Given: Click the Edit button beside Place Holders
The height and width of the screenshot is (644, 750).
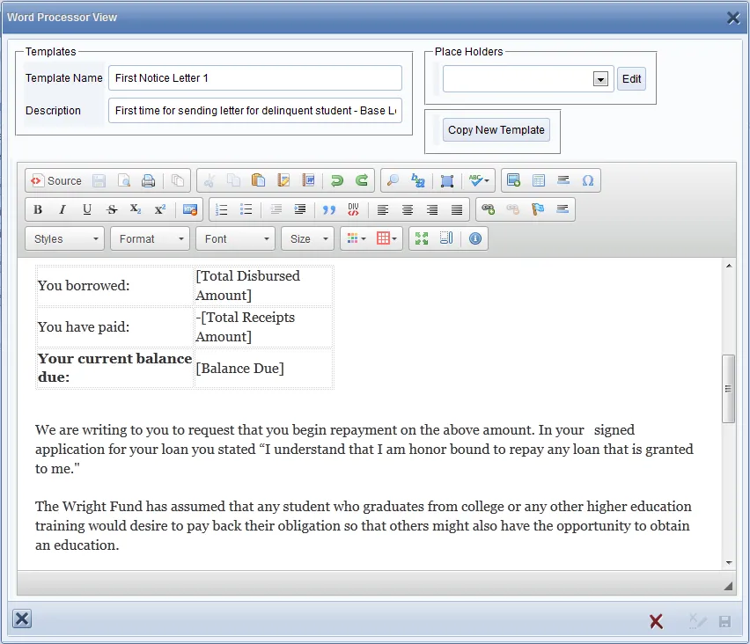Looking at the screenshot, I should coord(631,78).
